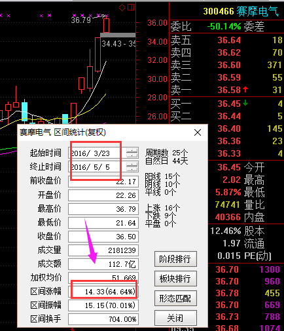
Task: Decrease the 终止时间 date with spinner down
Action: pyautogui.click(x=132, y=169)
